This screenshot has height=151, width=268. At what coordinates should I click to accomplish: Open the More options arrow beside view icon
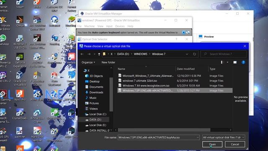tap(227, 62)
